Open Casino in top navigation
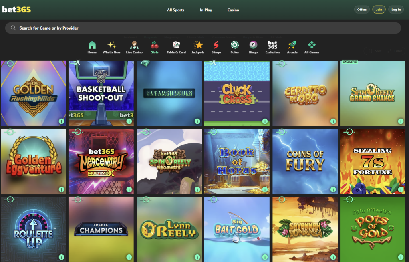The width and height of the screenshot is (409, 262). click(x=233, y=10)
